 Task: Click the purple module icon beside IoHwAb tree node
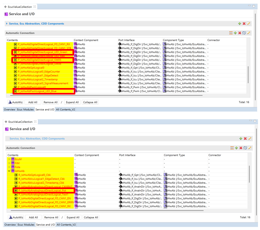pyautogui.click(x=13, y=171)
